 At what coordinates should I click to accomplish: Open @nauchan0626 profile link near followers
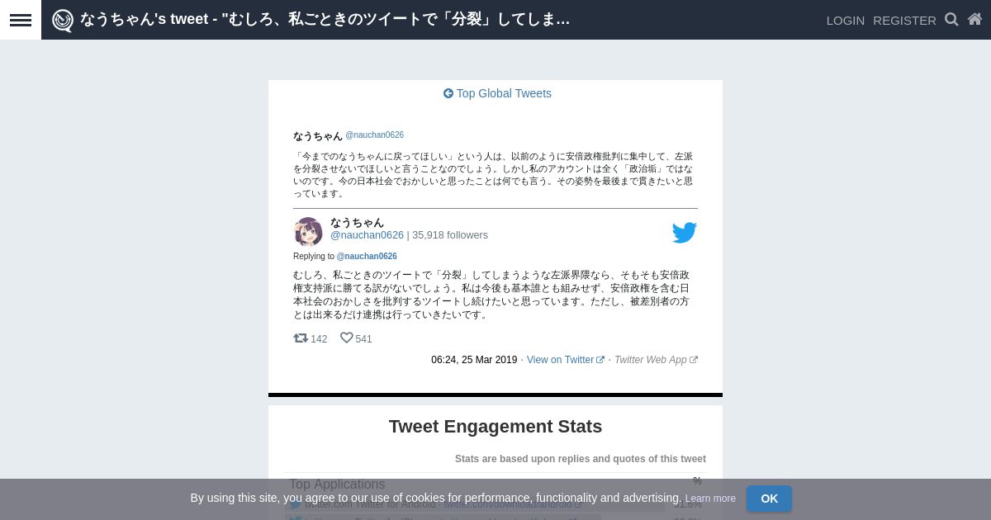367,235
